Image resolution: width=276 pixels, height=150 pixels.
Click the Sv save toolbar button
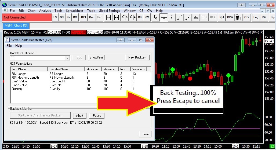(68, 17)
